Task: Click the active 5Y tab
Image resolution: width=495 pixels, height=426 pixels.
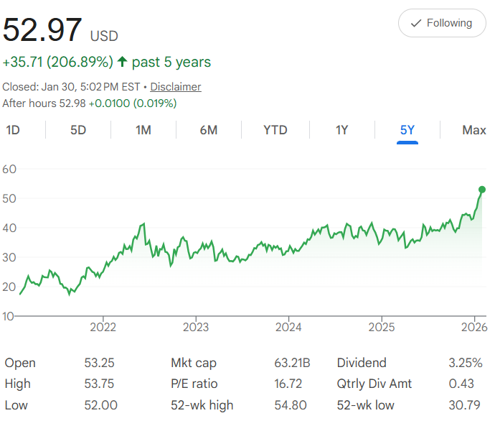Action: point(407,130)
